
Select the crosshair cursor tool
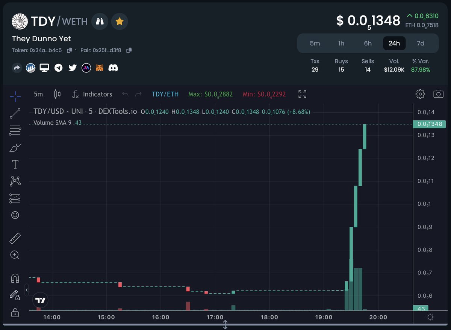15,96
